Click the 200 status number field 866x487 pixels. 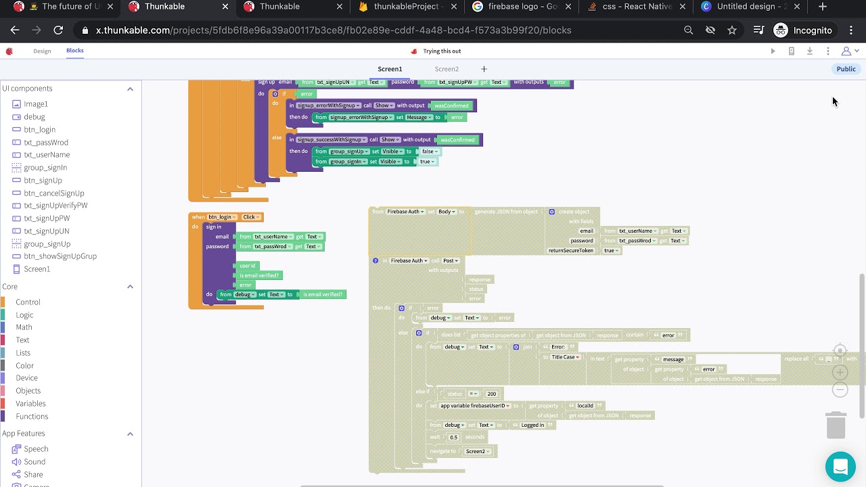pyautogui.click(x=492, y=394)
